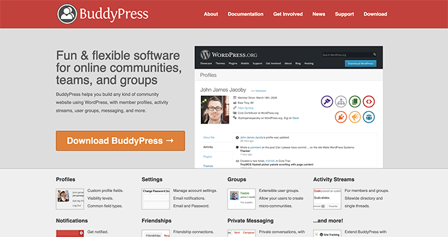The width and height of the screenshot is (448, 237).
Task: Click the BuddyPress logo icon
Action: click(67, 14)
